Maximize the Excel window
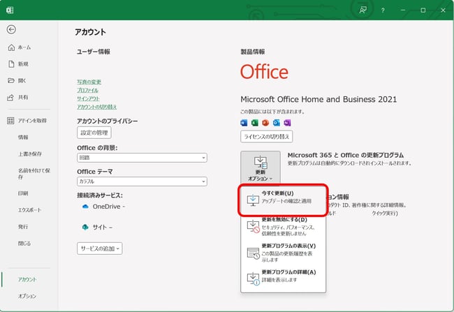This screenshot has height=312, width=454. coord(423,10)
